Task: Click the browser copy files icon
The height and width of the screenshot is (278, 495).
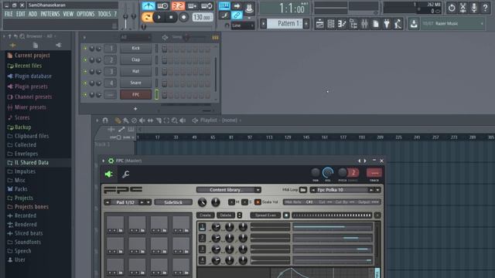Action: 36,46
